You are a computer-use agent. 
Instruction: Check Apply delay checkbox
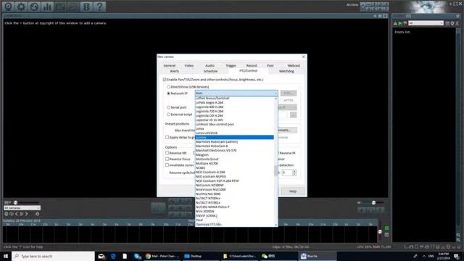tap(167, 137)
